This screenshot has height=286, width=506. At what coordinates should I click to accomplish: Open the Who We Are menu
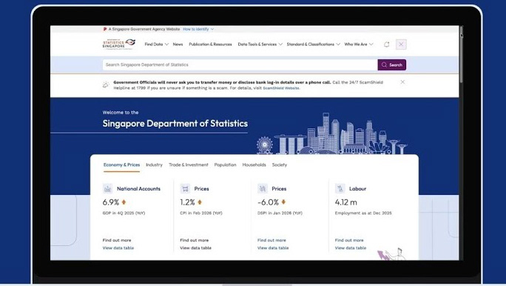(x=359, y=44)
